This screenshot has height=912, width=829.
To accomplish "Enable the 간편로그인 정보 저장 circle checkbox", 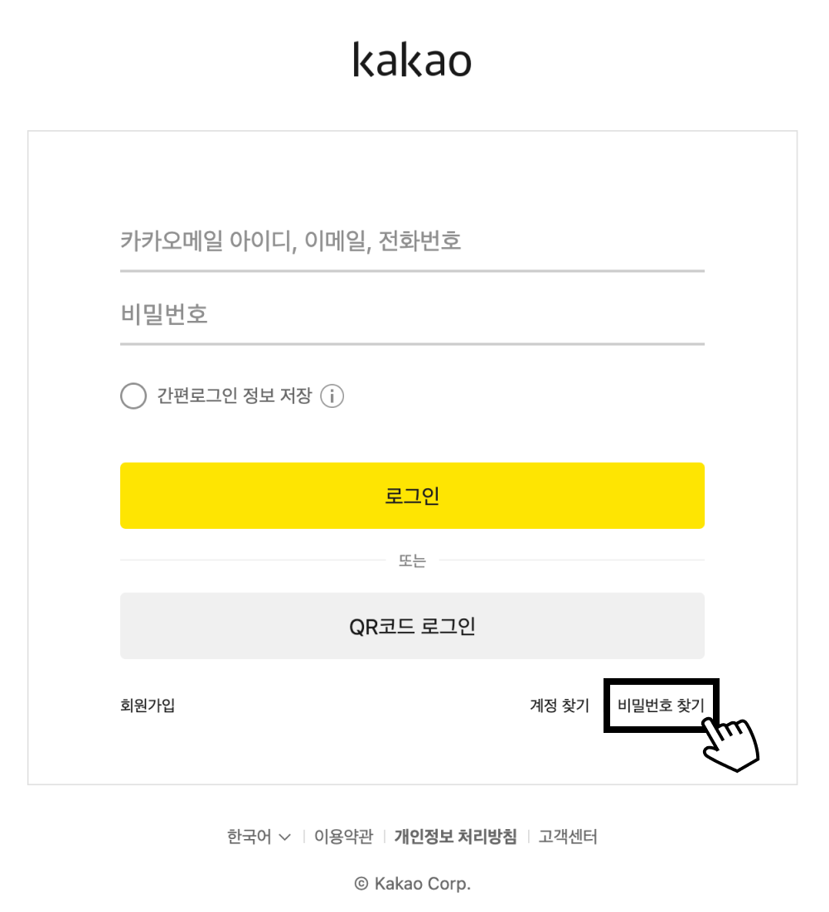I will pos(133,396).
